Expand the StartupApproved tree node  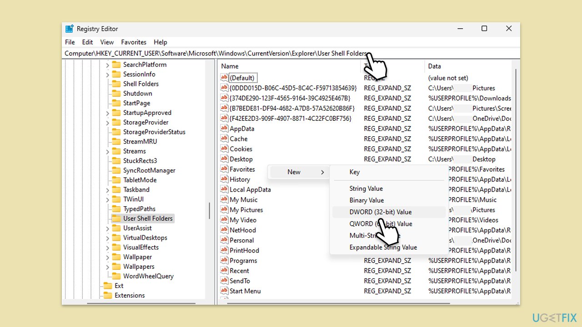click(108, 113)
